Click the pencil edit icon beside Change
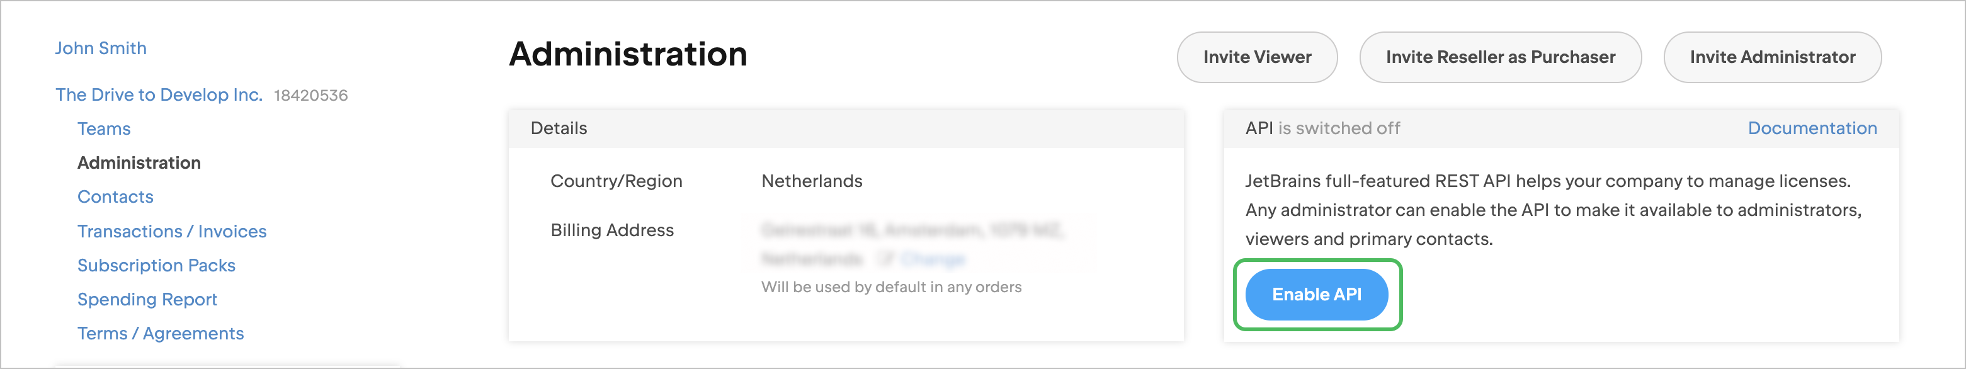Image resolution: width=1966 pixels, height=369 pixels. 887,259
